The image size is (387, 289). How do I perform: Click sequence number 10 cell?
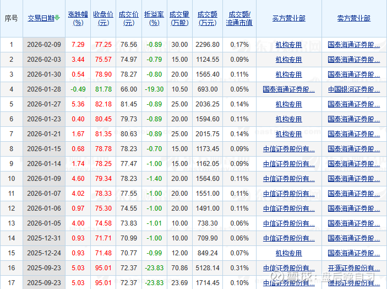pos(12,179)
